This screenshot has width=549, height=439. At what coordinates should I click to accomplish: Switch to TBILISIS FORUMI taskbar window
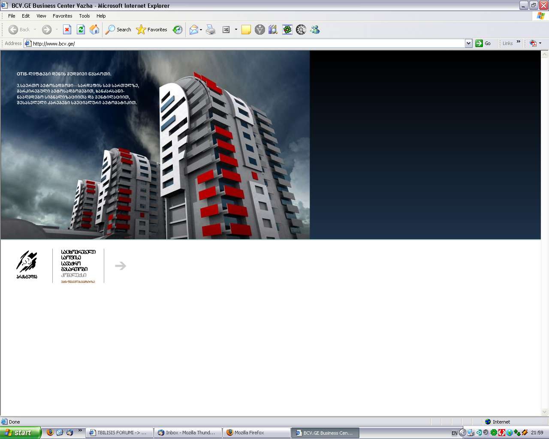click(x=120, y=433)
